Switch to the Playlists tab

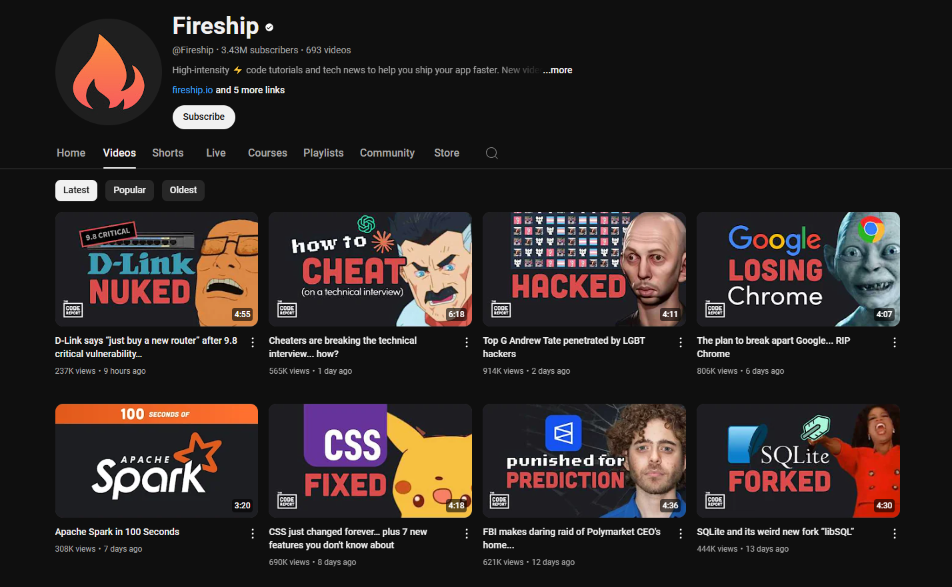tap(323, 153)
